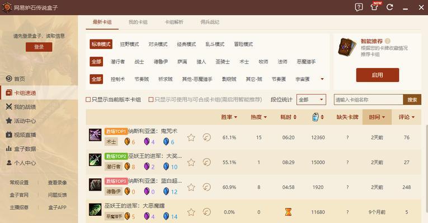This screenshot has height=223, width=428.
Task: Open the 大恶魔瞎 demon hunter deck thumbnail
Action: point(95,210)
